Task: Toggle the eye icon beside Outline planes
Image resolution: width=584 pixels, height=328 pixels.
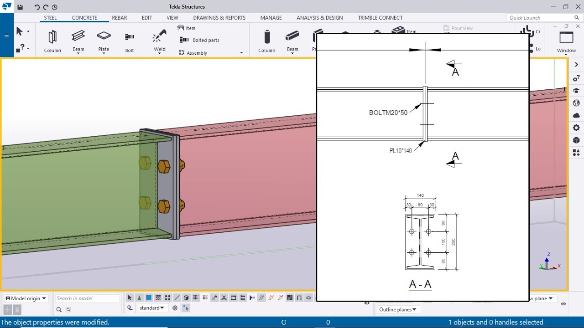Action: 563,304
